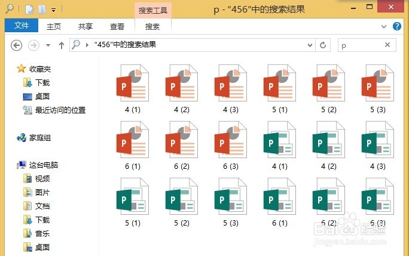This screenshot has width=409, height=256.
Task: Select the PowerPoint file 6 (3)
Action: click(x=231, y=146)
